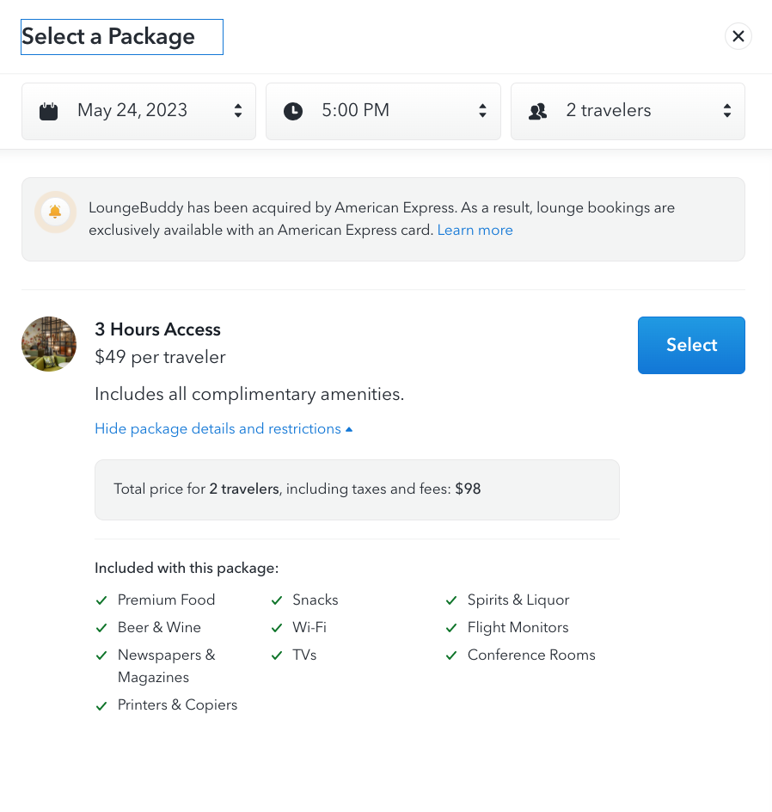Click the Snacks amenity text

(x=316, y=600)
